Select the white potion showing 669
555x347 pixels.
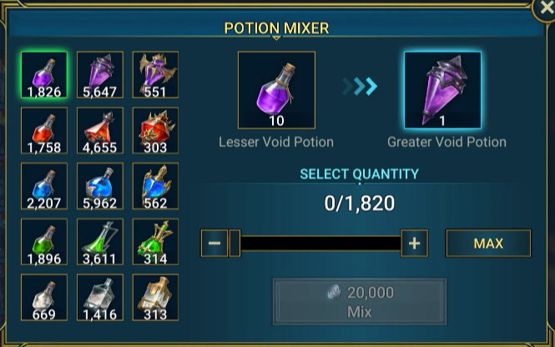(x=44, y=298)
